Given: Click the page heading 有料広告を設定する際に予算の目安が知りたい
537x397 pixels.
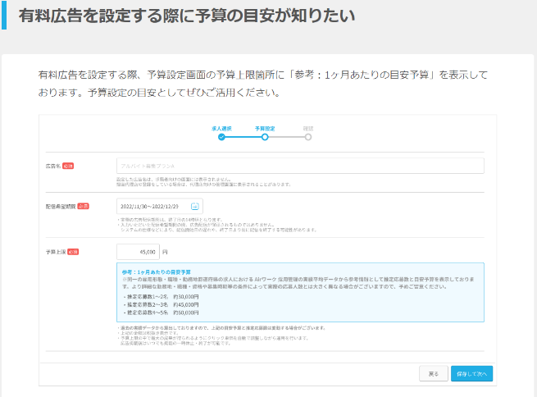Looking at the screenshot, I should 187,16.
